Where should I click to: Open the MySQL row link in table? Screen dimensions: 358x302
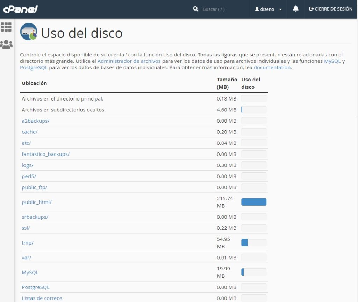point(30,273)
